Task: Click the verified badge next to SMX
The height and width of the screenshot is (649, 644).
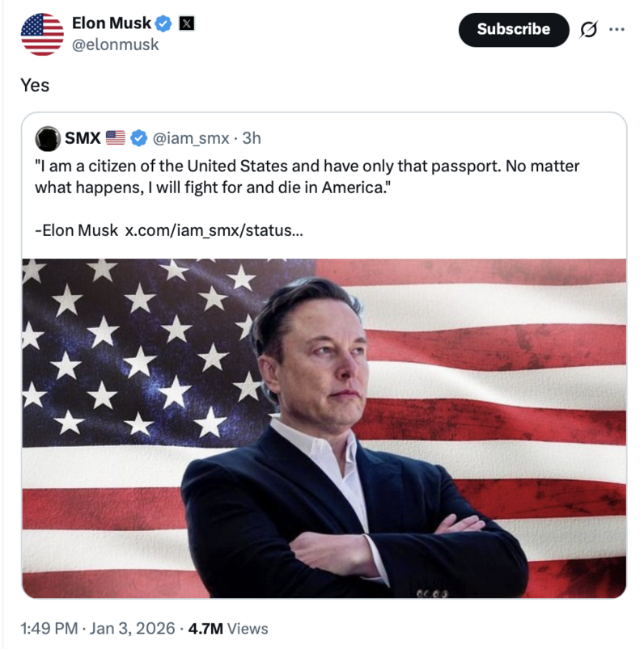Action: [138, 139]
